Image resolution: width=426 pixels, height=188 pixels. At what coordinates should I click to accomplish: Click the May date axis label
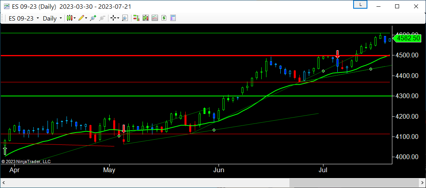[x=109, y=170]
